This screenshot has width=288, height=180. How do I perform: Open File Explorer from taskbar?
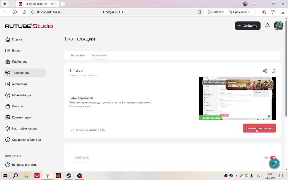(x=26, y=176)
